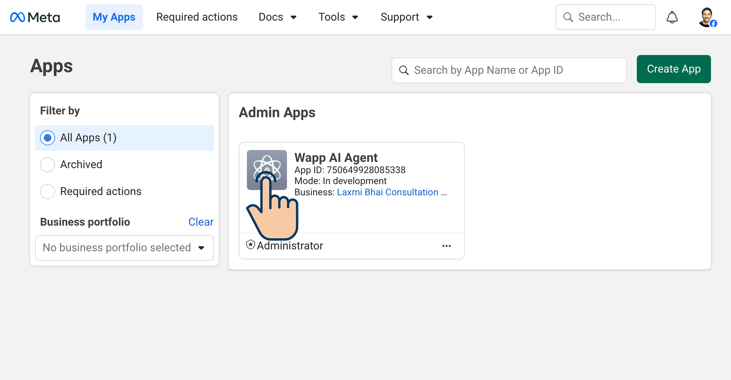This screenshot has width=731, height=380.
Task: Go to the My Apps tab
Action: pyautogui.click(x=114, y=17)
